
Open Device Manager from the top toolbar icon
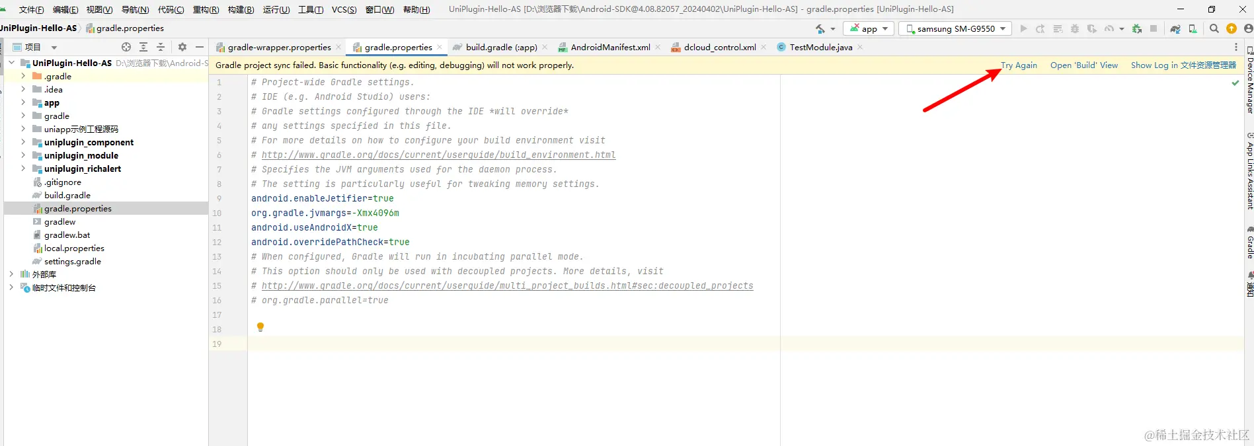tap(1193, 28)
